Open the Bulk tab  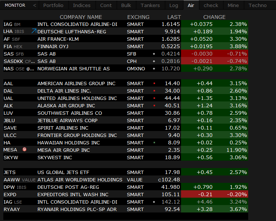coord(126,5)
